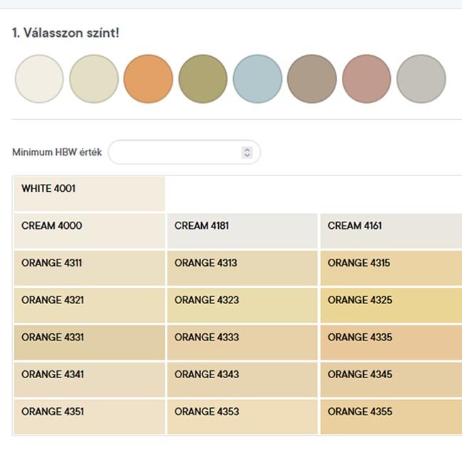Select the off-white color circle
This screenshot has height=462, width=462.
pyautogui.click(x=39, y=79)
